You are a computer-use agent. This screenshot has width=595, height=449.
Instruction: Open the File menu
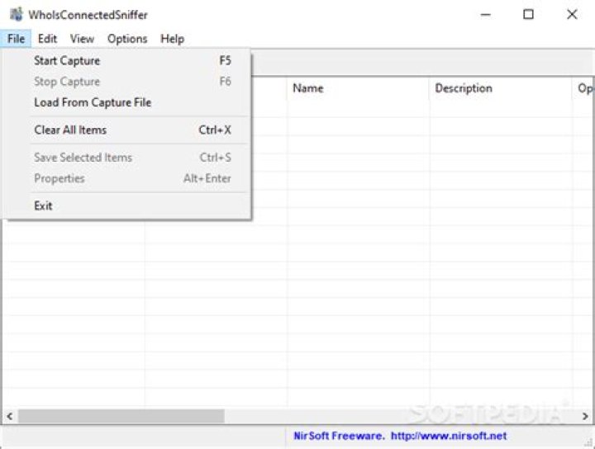click(16, 39)
